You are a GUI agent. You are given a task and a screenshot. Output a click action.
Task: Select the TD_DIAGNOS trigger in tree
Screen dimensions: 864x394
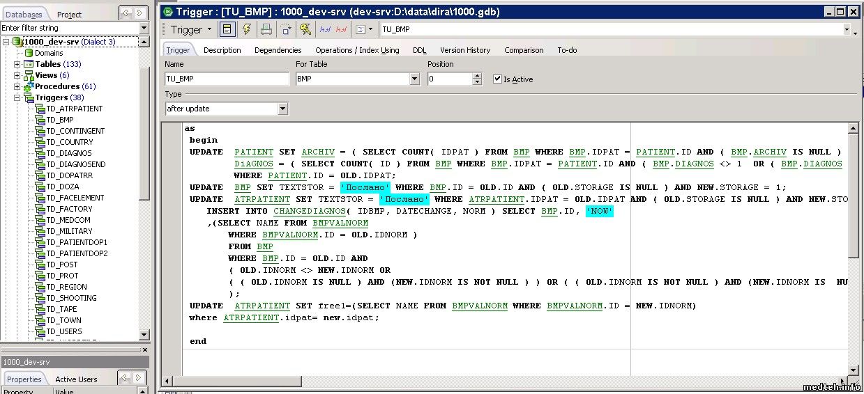coord(68,153)
